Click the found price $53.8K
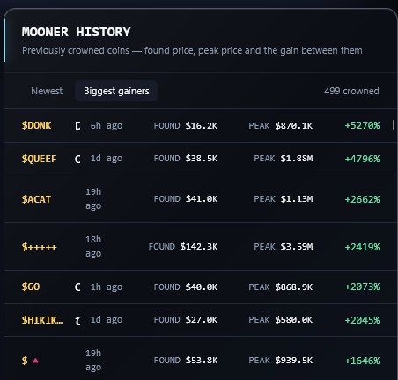398x380 pixels. click(202, 361)
